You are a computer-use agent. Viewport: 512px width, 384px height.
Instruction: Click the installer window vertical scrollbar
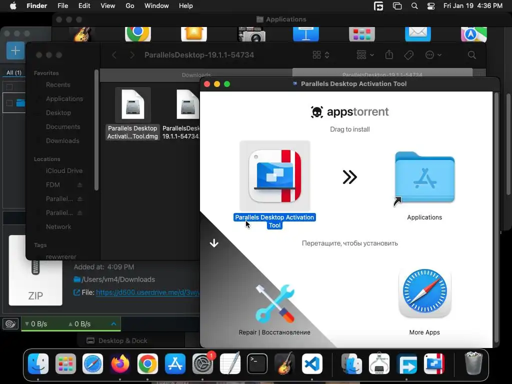click(x=496, y=217)
